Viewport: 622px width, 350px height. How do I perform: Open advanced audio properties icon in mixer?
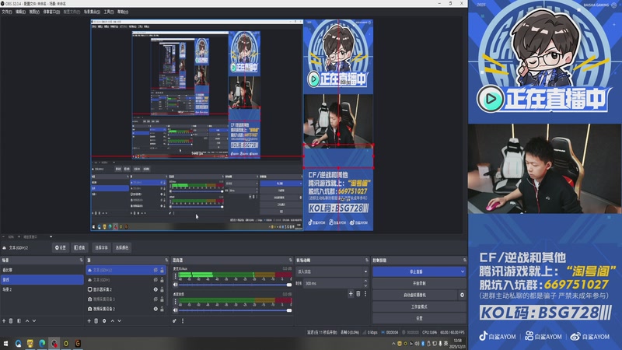point(174,320)
